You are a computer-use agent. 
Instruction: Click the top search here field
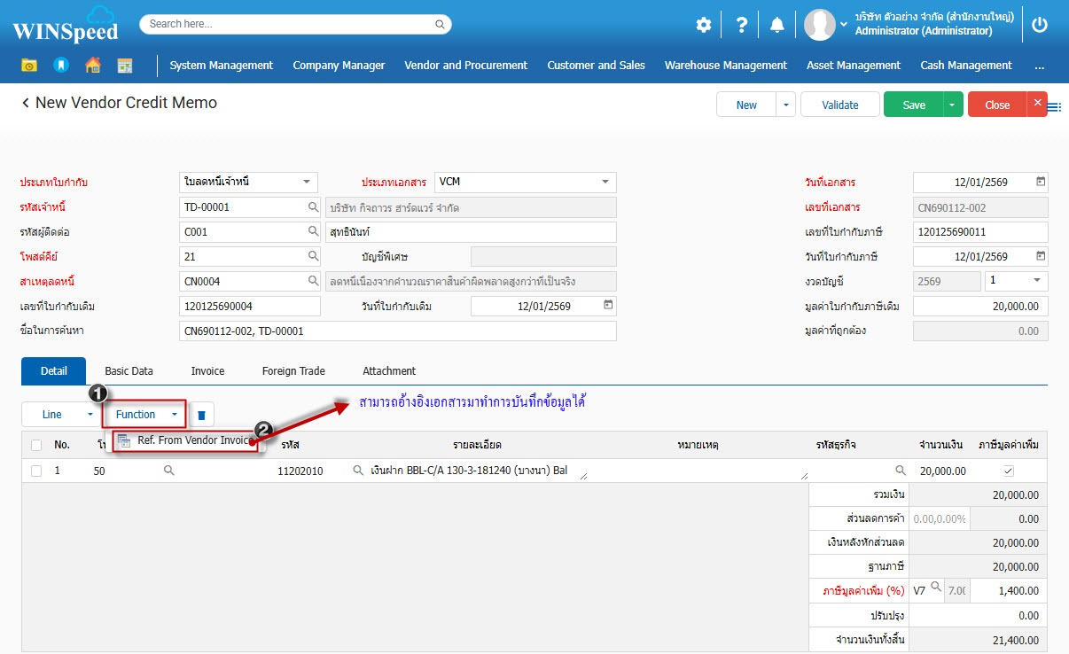(x=295, y=24)
